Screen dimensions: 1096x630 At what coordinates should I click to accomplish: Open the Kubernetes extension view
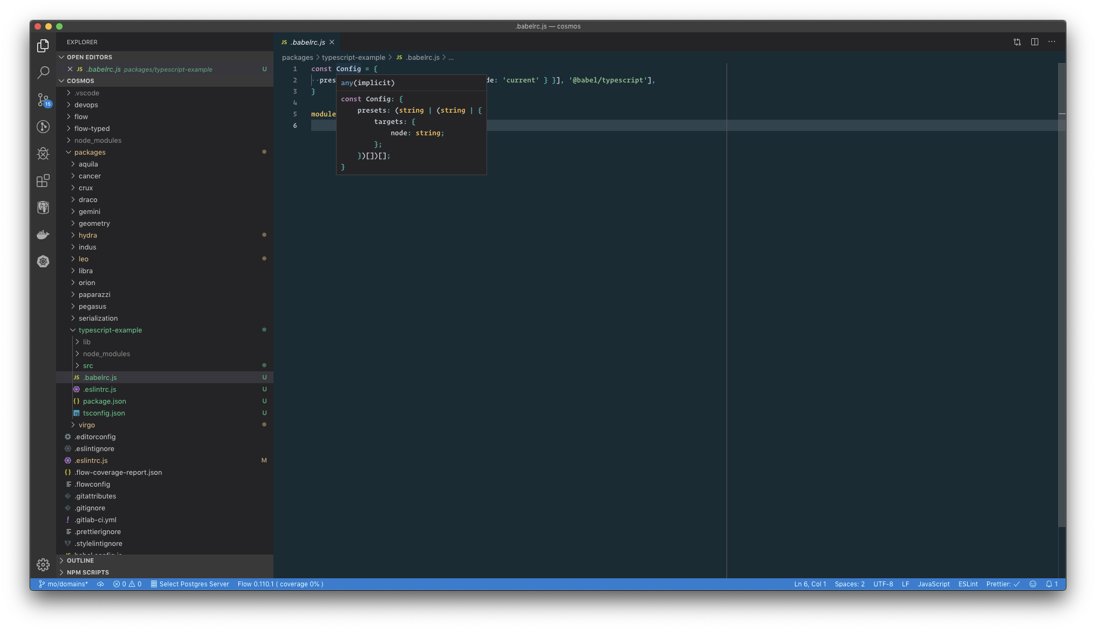tap(43, 261)
